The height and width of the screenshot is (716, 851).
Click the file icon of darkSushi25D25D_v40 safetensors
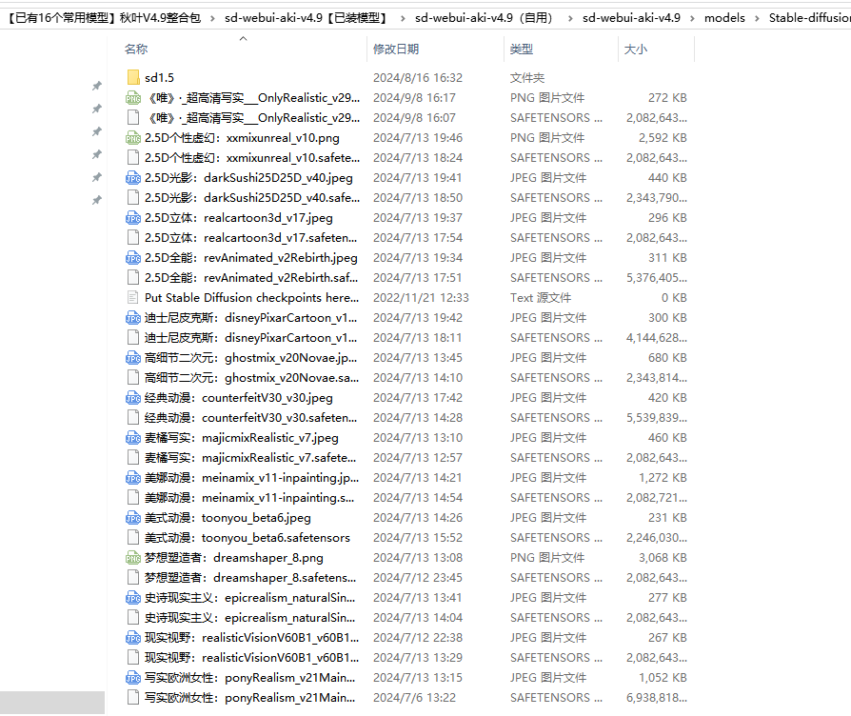(133, 198)
